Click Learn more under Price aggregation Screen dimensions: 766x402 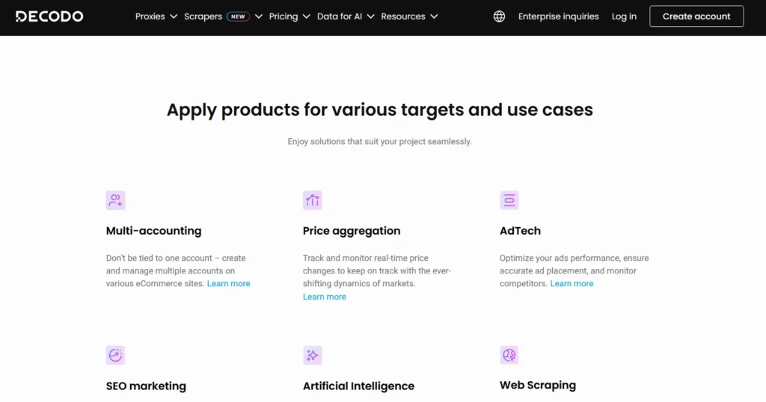tap(325, 297)
